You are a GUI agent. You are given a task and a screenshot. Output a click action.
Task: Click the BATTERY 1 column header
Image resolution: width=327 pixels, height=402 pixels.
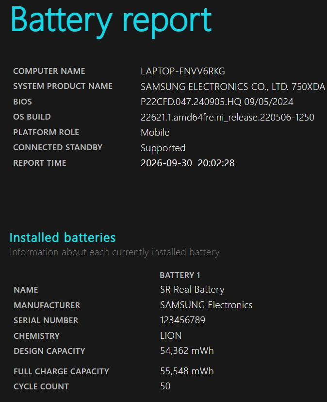click(x=180, y=275)
